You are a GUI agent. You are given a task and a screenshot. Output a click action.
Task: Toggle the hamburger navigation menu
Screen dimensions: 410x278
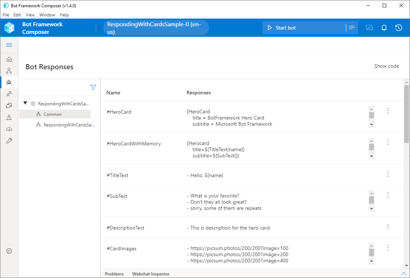[x=9, y=45]
